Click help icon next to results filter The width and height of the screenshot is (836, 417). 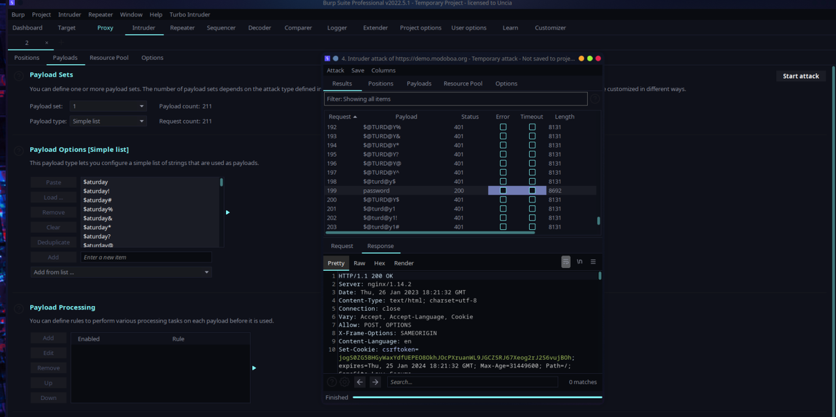(x=594, y=99)
